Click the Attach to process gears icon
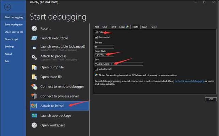The height and width of the screenshot is (136, 219). 34,57
